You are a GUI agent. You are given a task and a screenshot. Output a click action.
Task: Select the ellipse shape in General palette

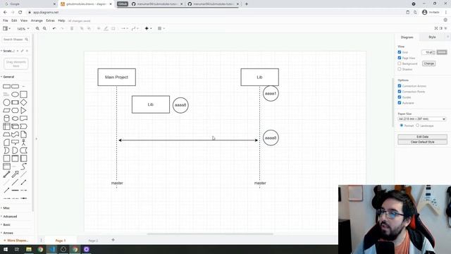(x=15, y=94)
